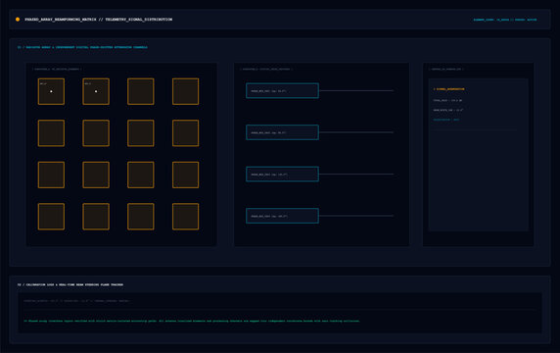Select the second-row third-column antenna tile
The width and height of the screenshot is (560, 353).
141,133
